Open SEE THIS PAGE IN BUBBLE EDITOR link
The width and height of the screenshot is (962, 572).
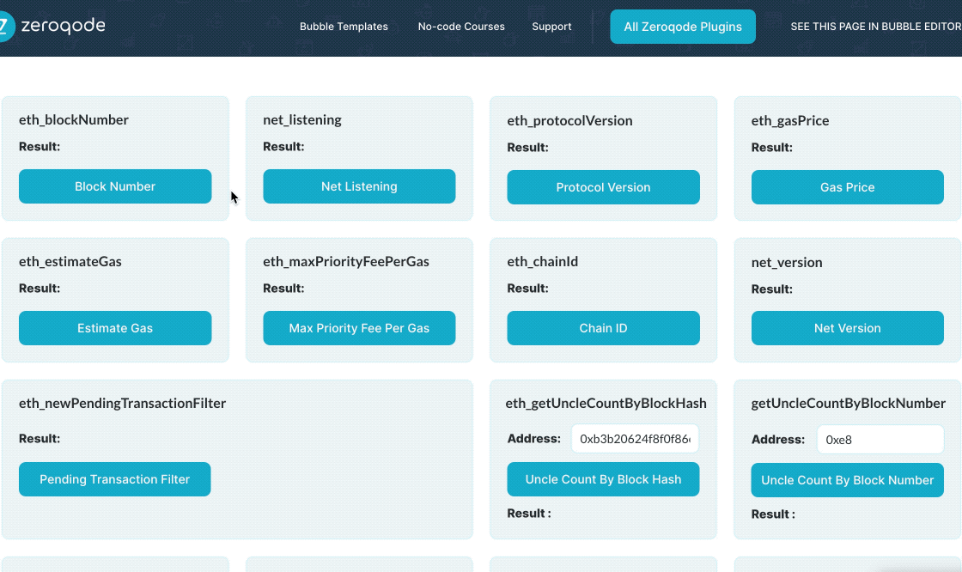click(876, 27)
